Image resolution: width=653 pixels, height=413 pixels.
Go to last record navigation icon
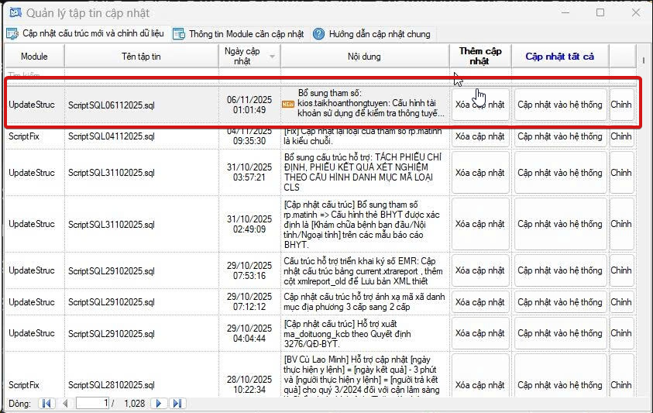pyautogui.click(x=177, y=404)
